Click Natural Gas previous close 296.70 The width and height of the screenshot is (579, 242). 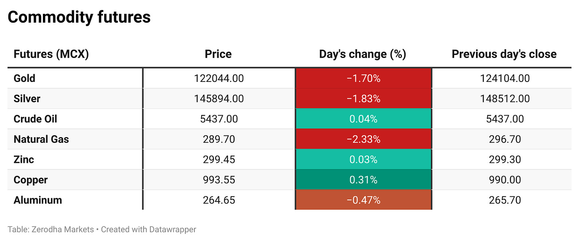tap(505, 139)
